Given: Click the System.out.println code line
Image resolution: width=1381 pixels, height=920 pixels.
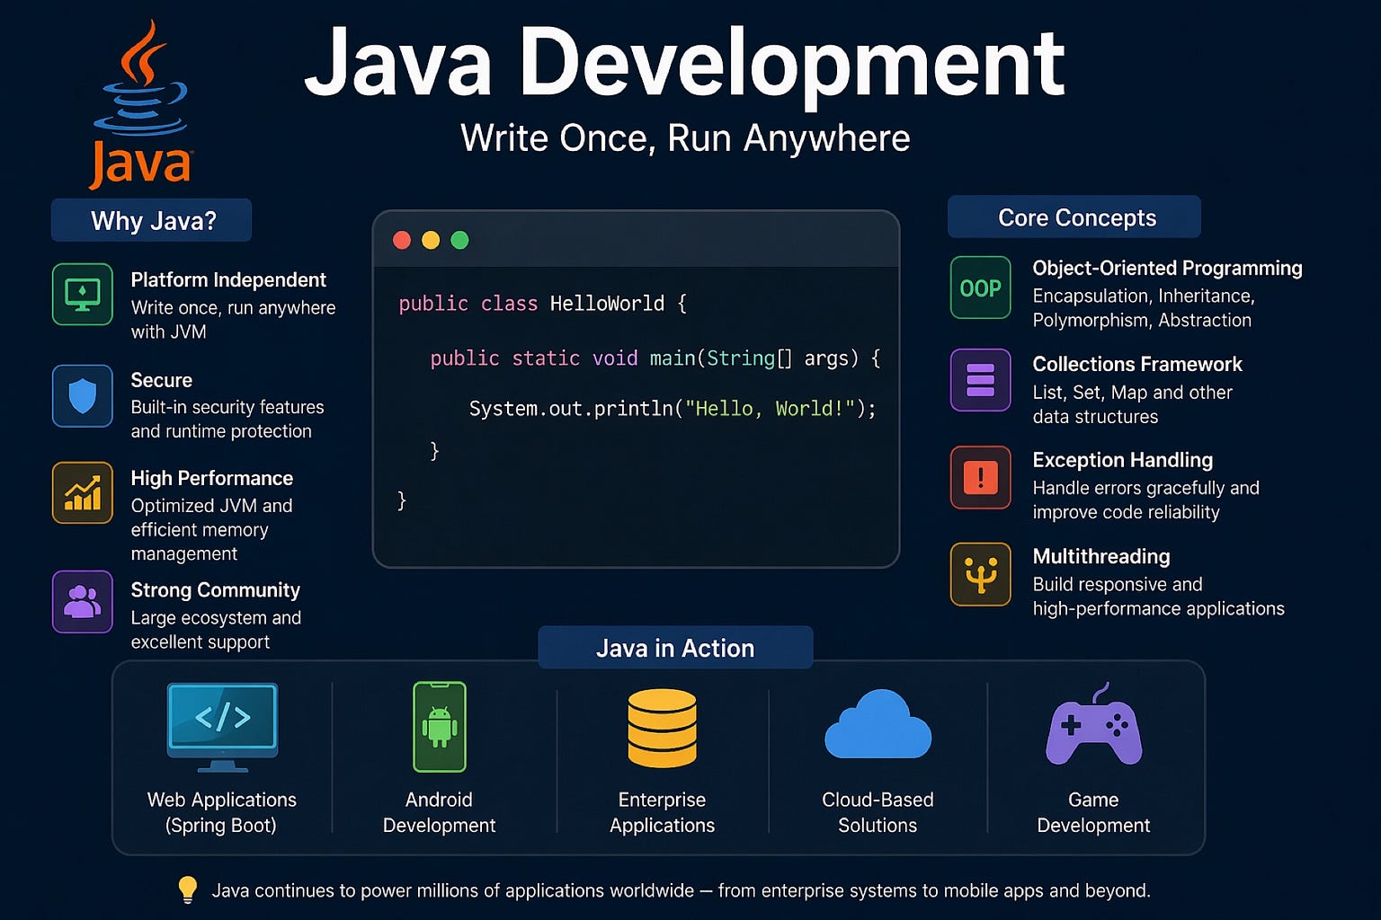Looking at the screenshot, I should click(x=673, y=409).
